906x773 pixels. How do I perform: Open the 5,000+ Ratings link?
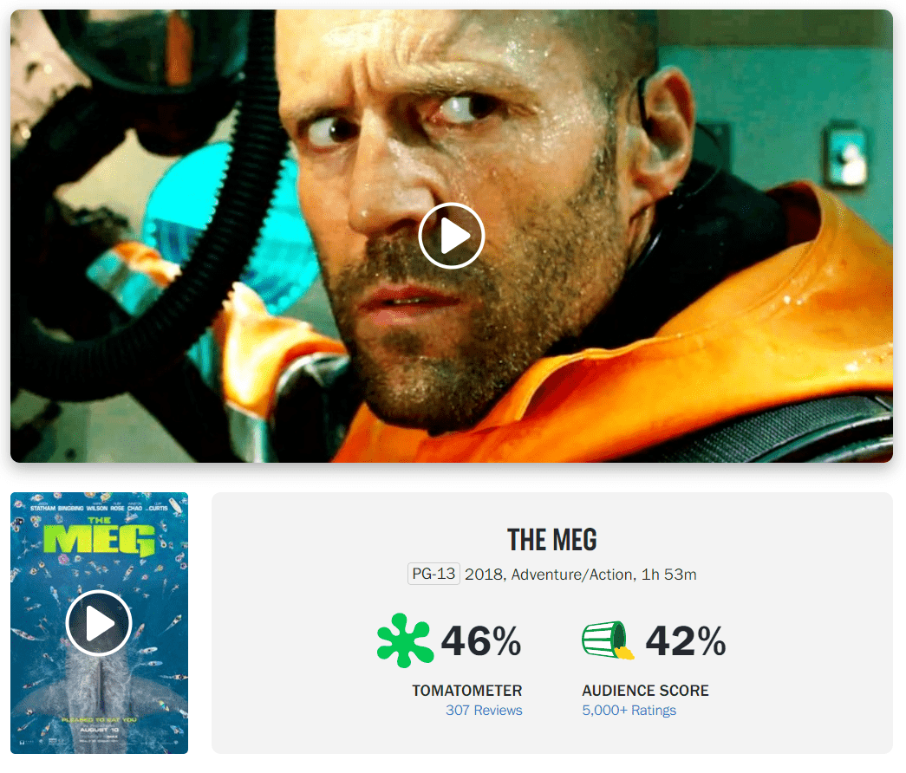pyautogui.click(x=629, y=710)
